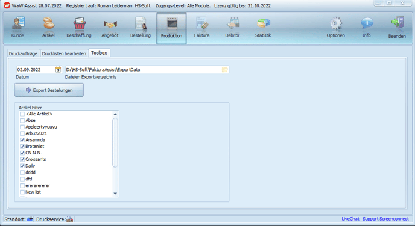Uncheck the Daily checkbox

click(22, 166)
